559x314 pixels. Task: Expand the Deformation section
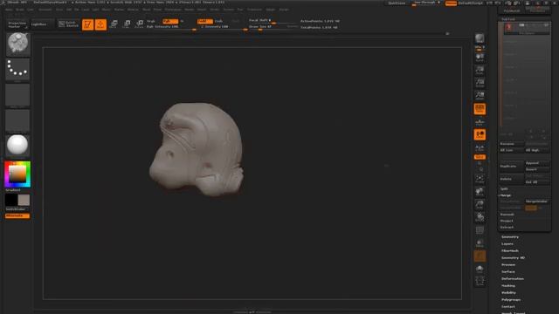pyautogui.click(x=513, y=279)
